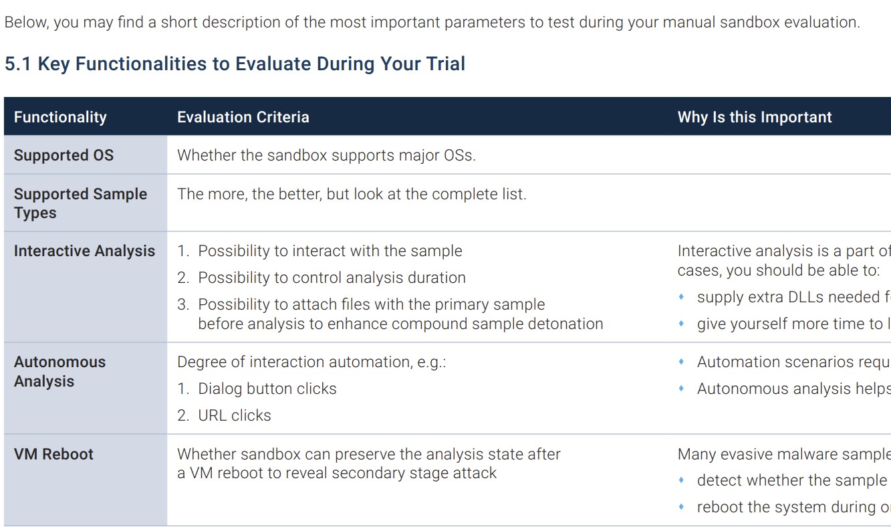The image size is (891, 527).
Task: Select the VM Reboot row label
Action: 53,454
